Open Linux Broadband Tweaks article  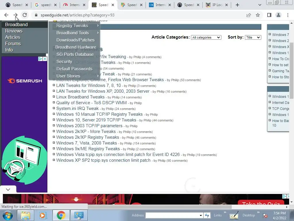click(80, 97)
